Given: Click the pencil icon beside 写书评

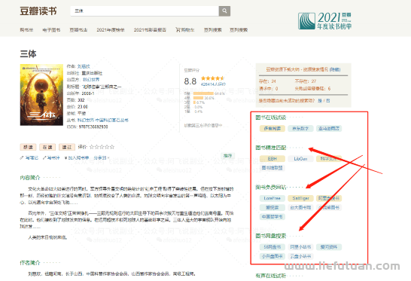Looking at the screenshot, I should coord(44,158).
